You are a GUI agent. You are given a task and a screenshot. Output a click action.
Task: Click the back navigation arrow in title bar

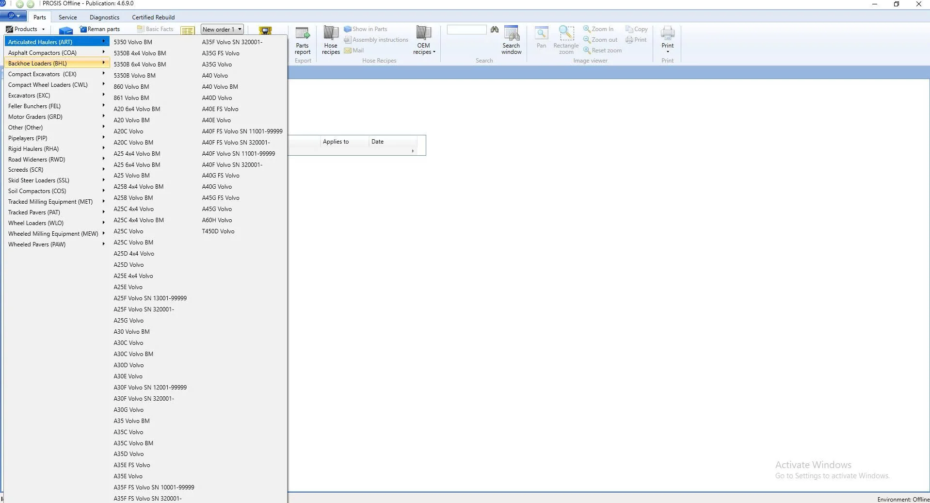[20, 4]
